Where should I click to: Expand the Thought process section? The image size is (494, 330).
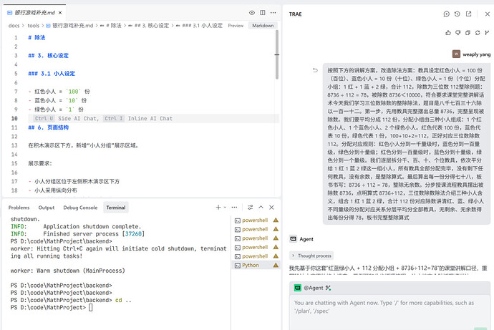point(311,256)
